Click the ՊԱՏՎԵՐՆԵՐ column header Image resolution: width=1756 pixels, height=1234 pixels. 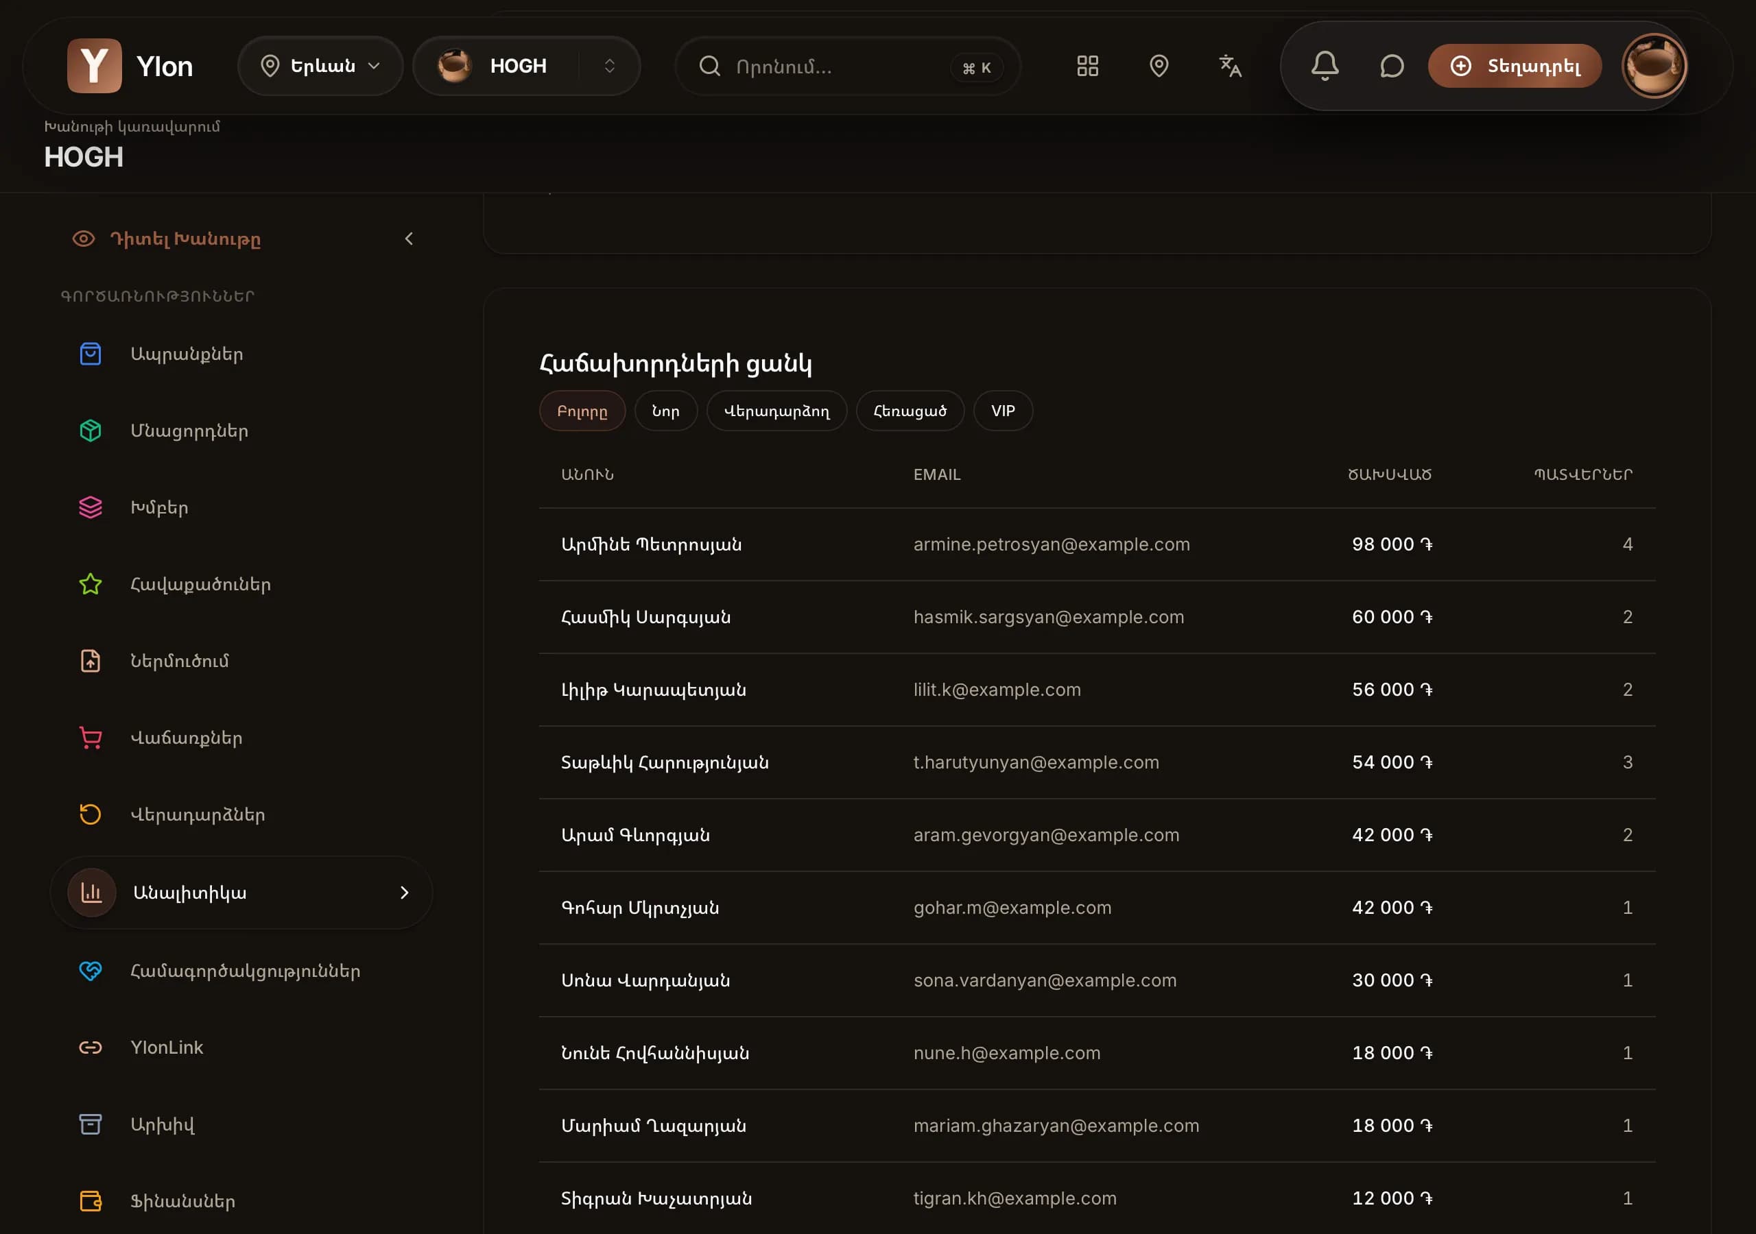point(1583,474)
